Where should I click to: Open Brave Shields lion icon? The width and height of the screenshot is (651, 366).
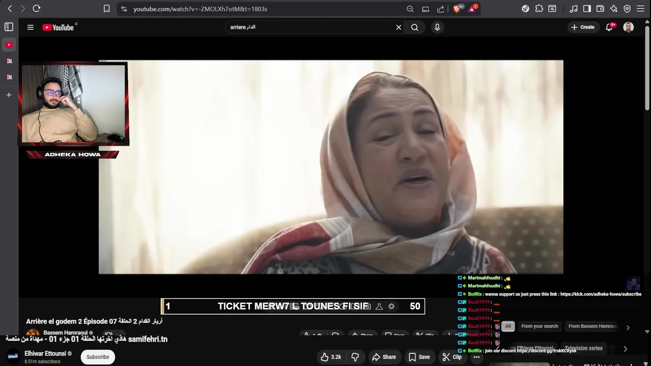(457, 9)
